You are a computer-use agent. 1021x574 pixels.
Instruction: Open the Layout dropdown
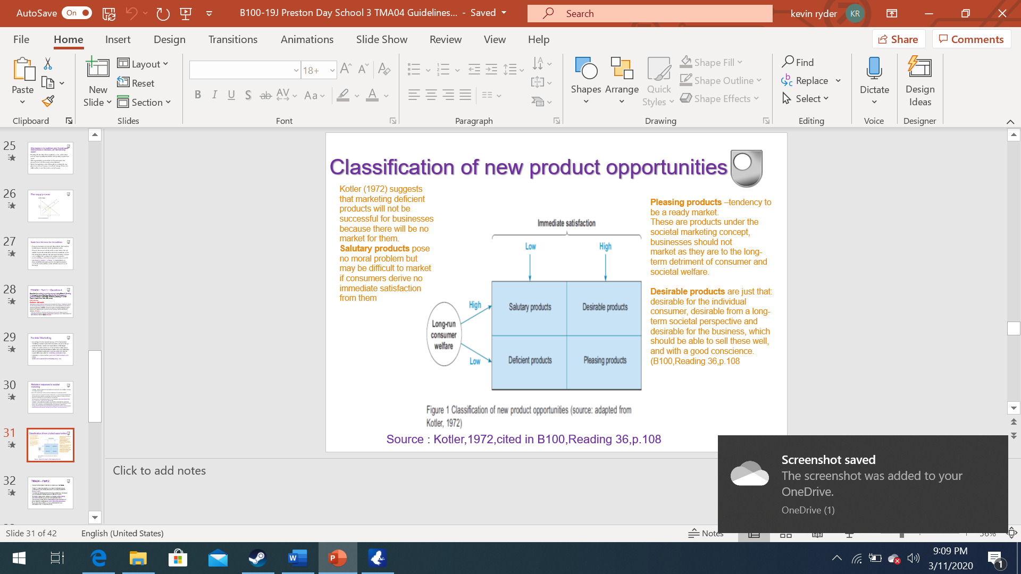click(143, 64)
